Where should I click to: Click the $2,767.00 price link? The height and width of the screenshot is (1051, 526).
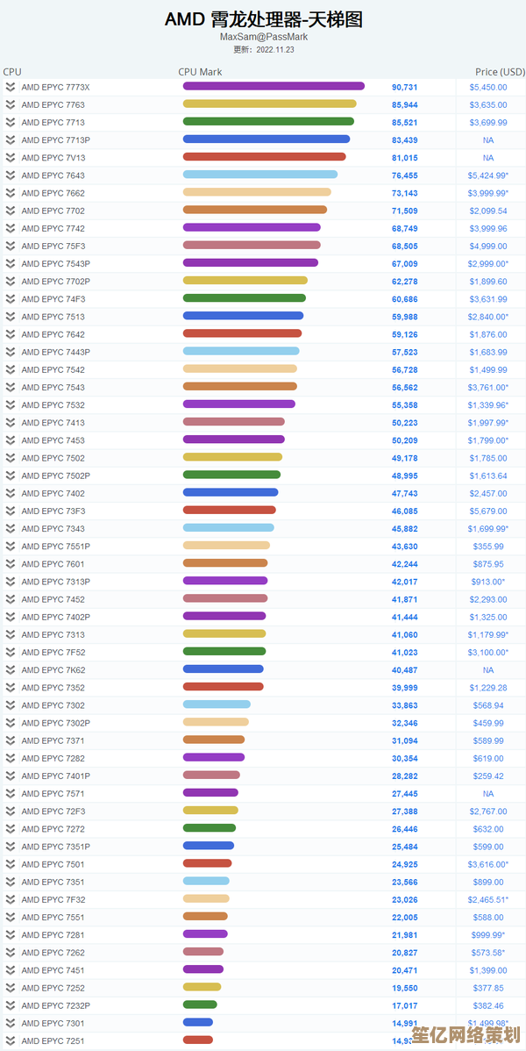point(487,811)
